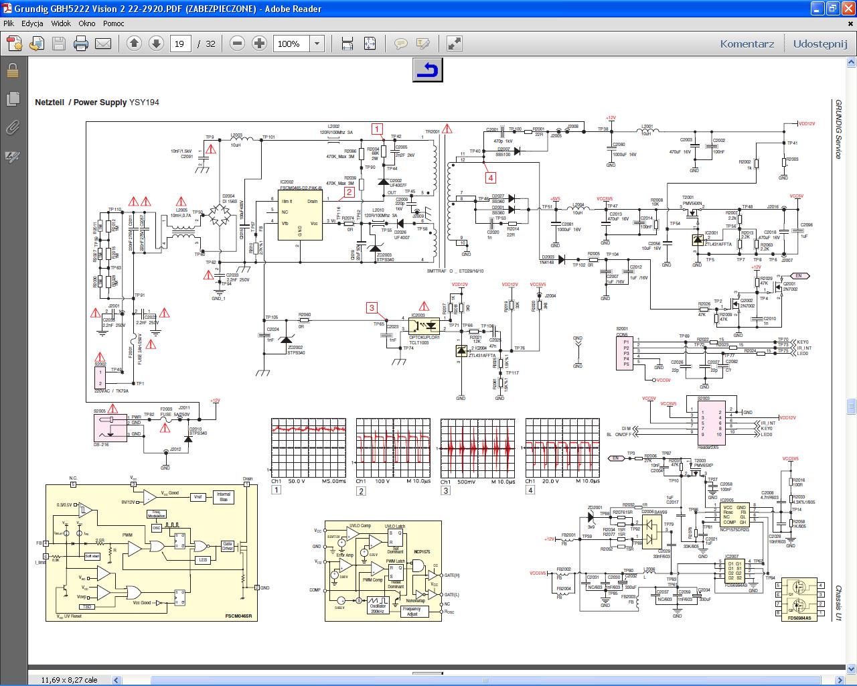The width and height of the screenshot is (857, 686).
Task: Switch to read mode icon
Action: pos(454,44)
